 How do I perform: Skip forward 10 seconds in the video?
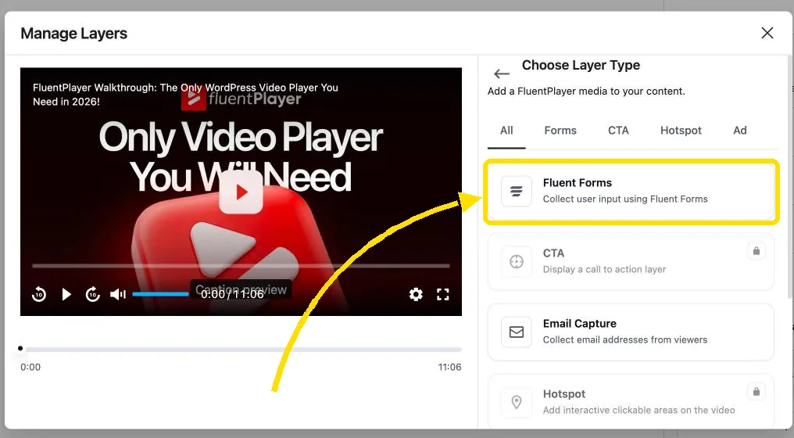tap(93, 294)
